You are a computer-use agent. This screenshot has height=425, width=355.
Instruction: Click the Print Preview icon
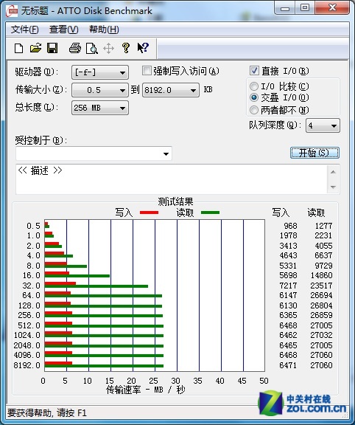92,49
